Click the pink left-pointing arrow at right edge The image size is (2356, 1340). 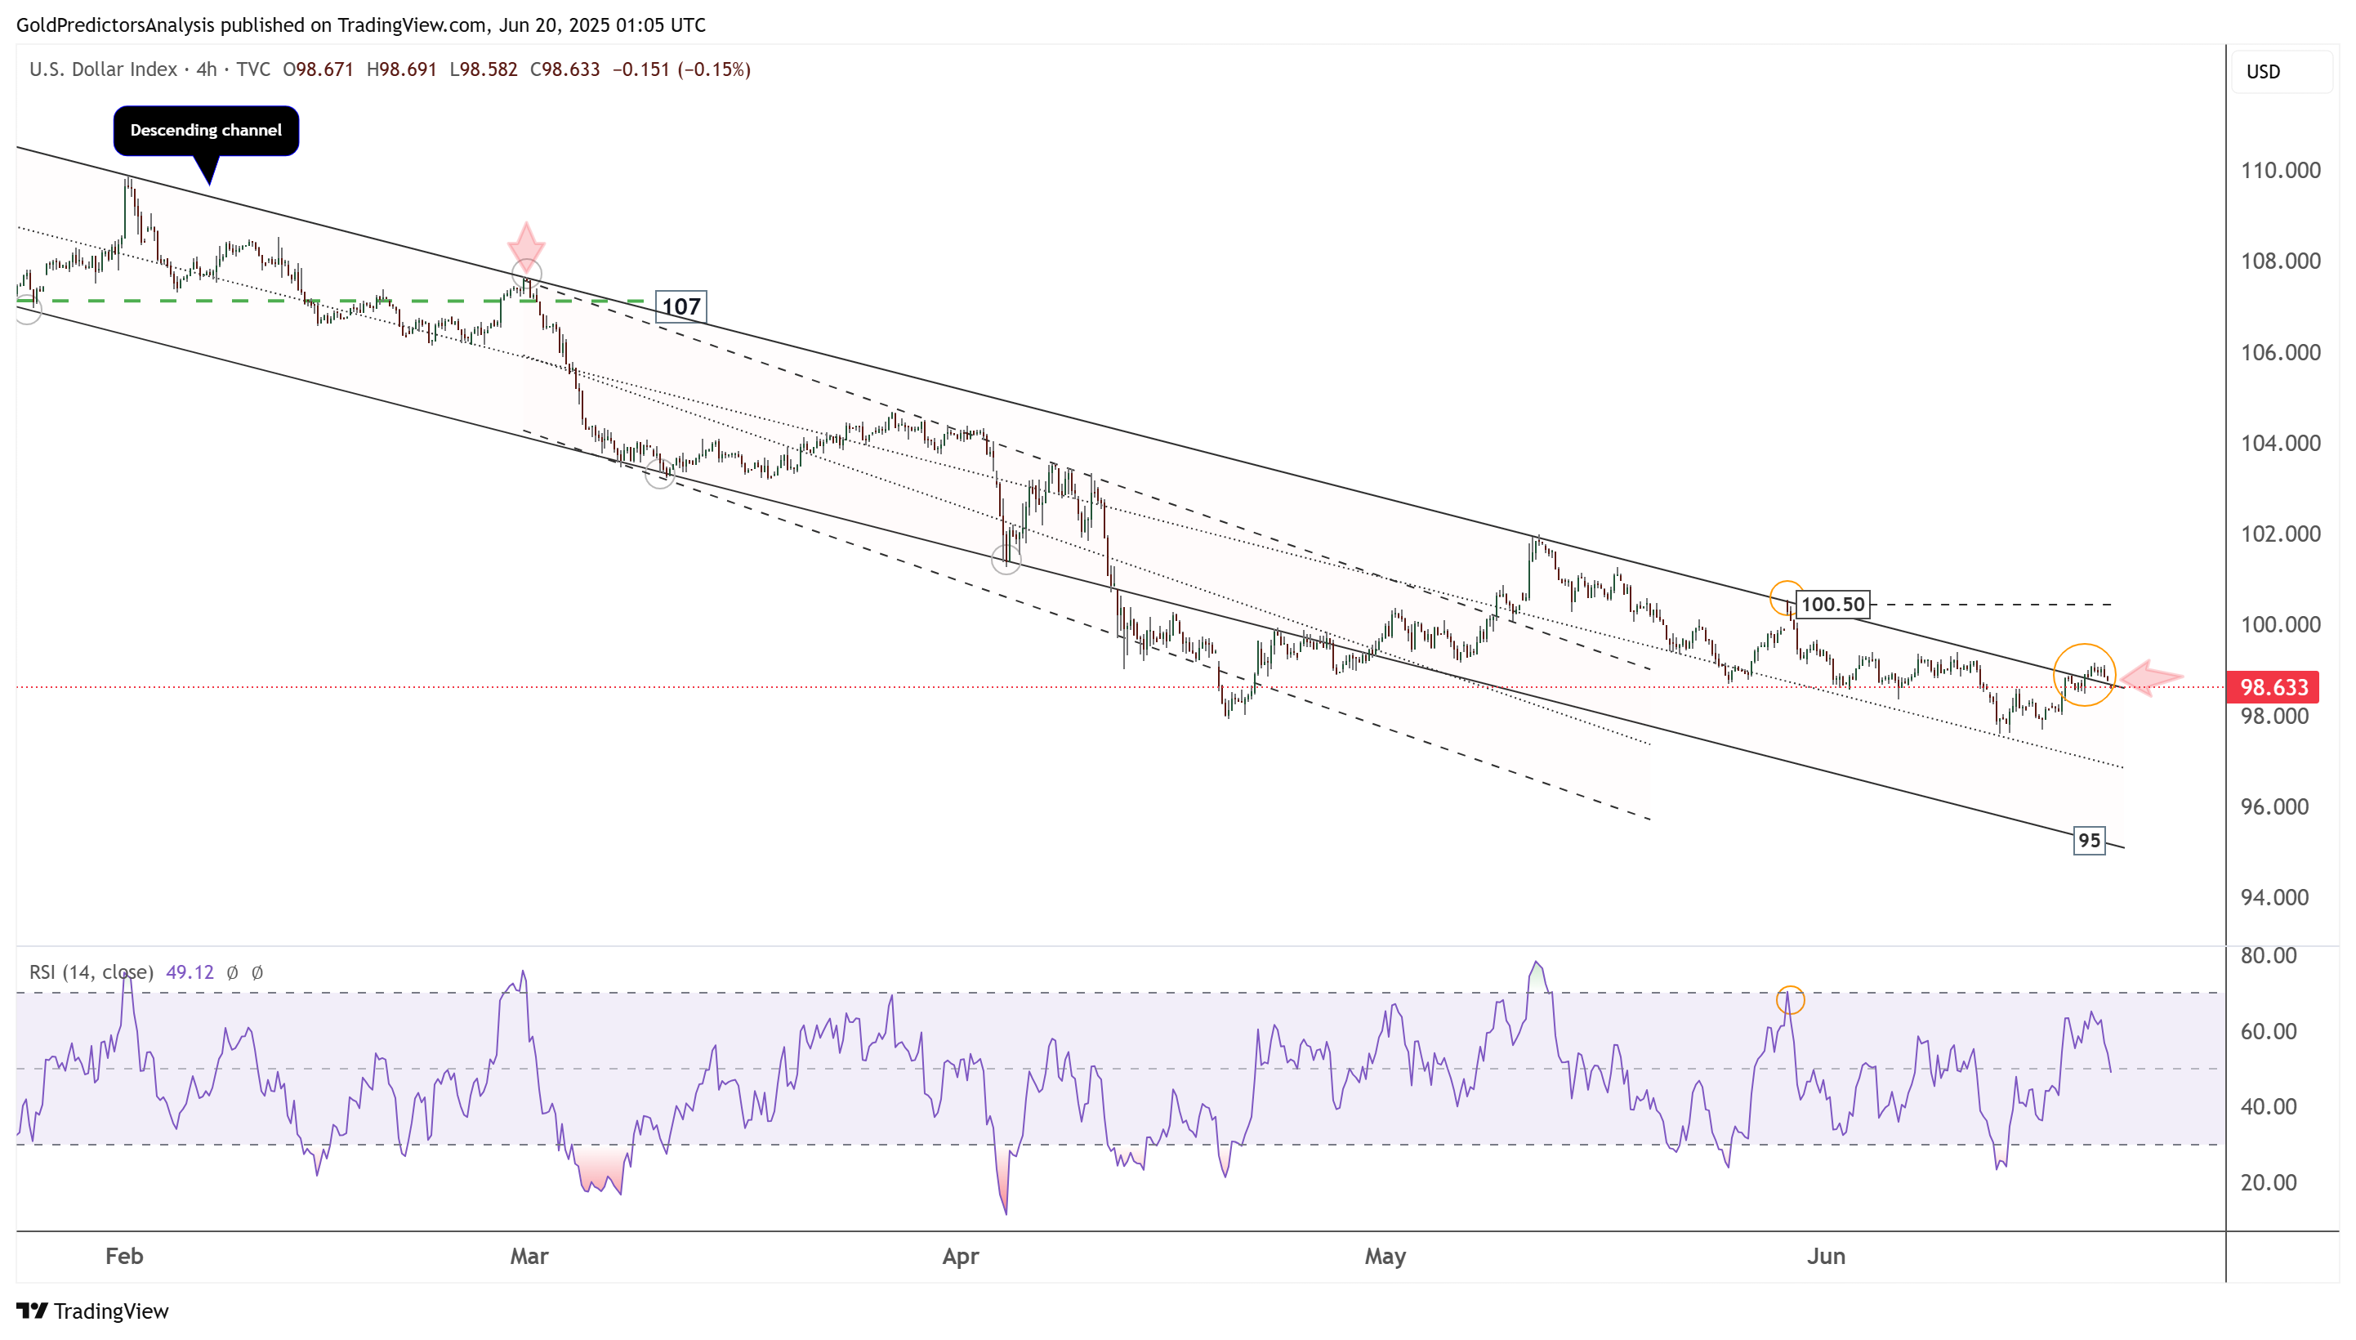click(x=2151, y=678)
